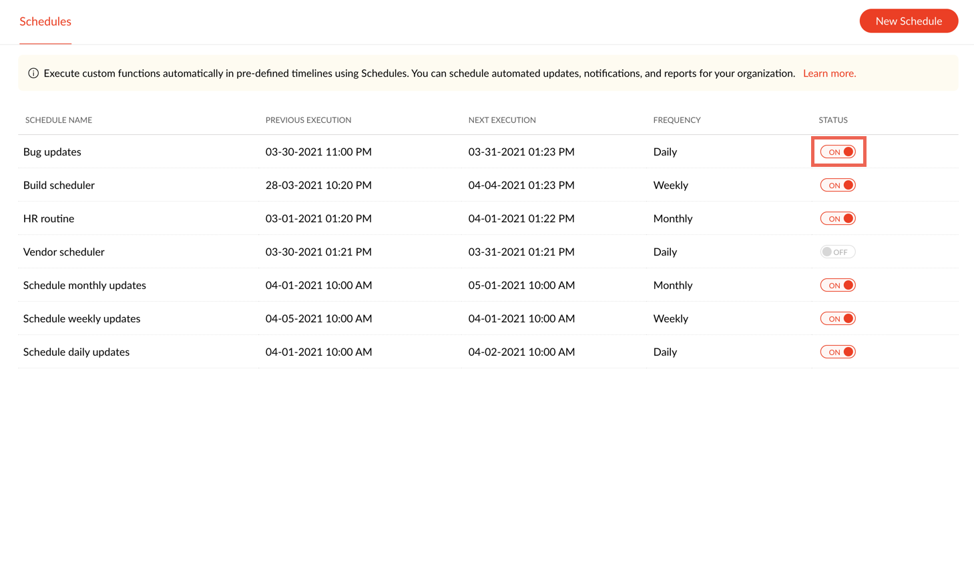The image size is (974, 588).
Task: Follow the Learn more link
Action: coord(829,73)
